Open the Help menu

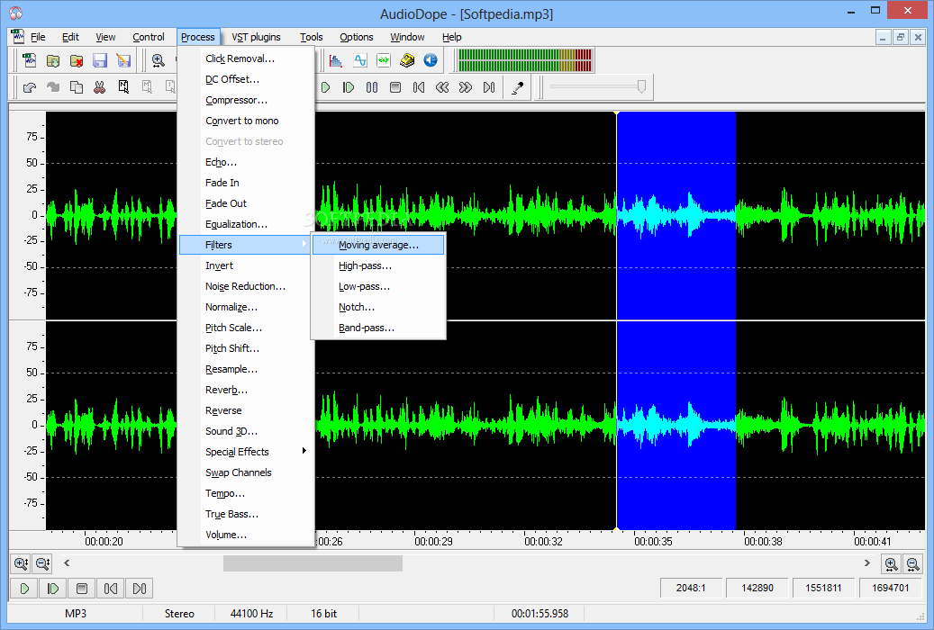451,37
